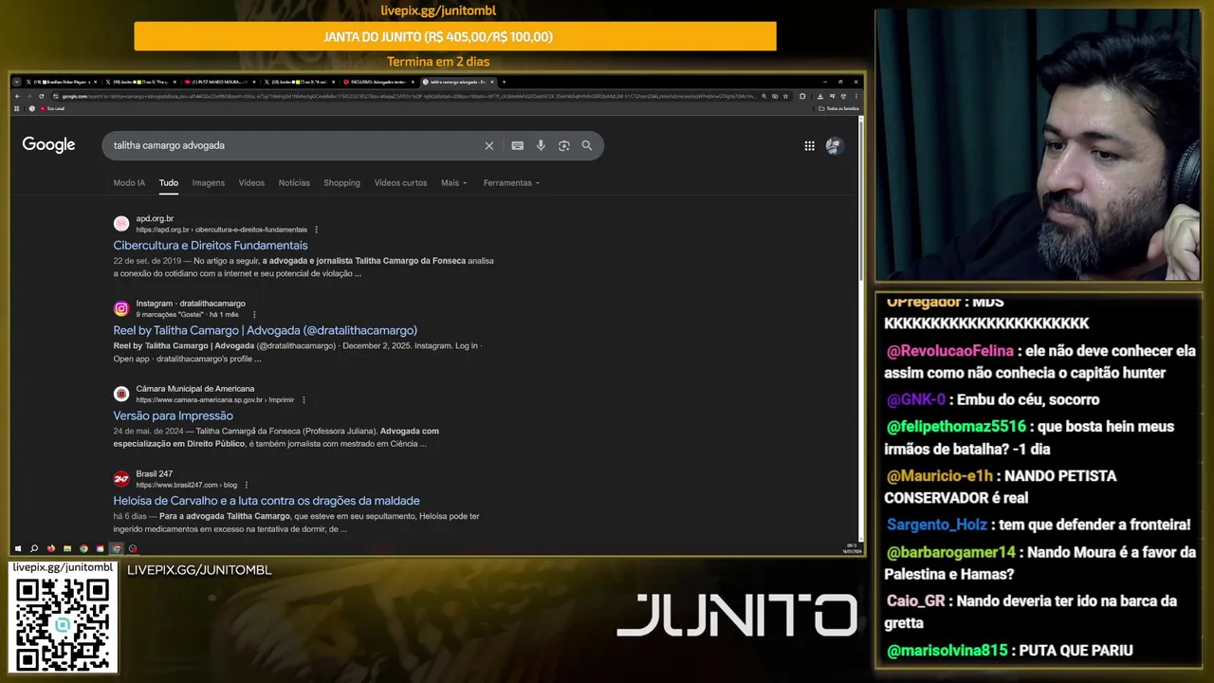Screen dimensions: 1214x683
Task: Click the Termina em 2 dias text
Action: coord(438,62)
